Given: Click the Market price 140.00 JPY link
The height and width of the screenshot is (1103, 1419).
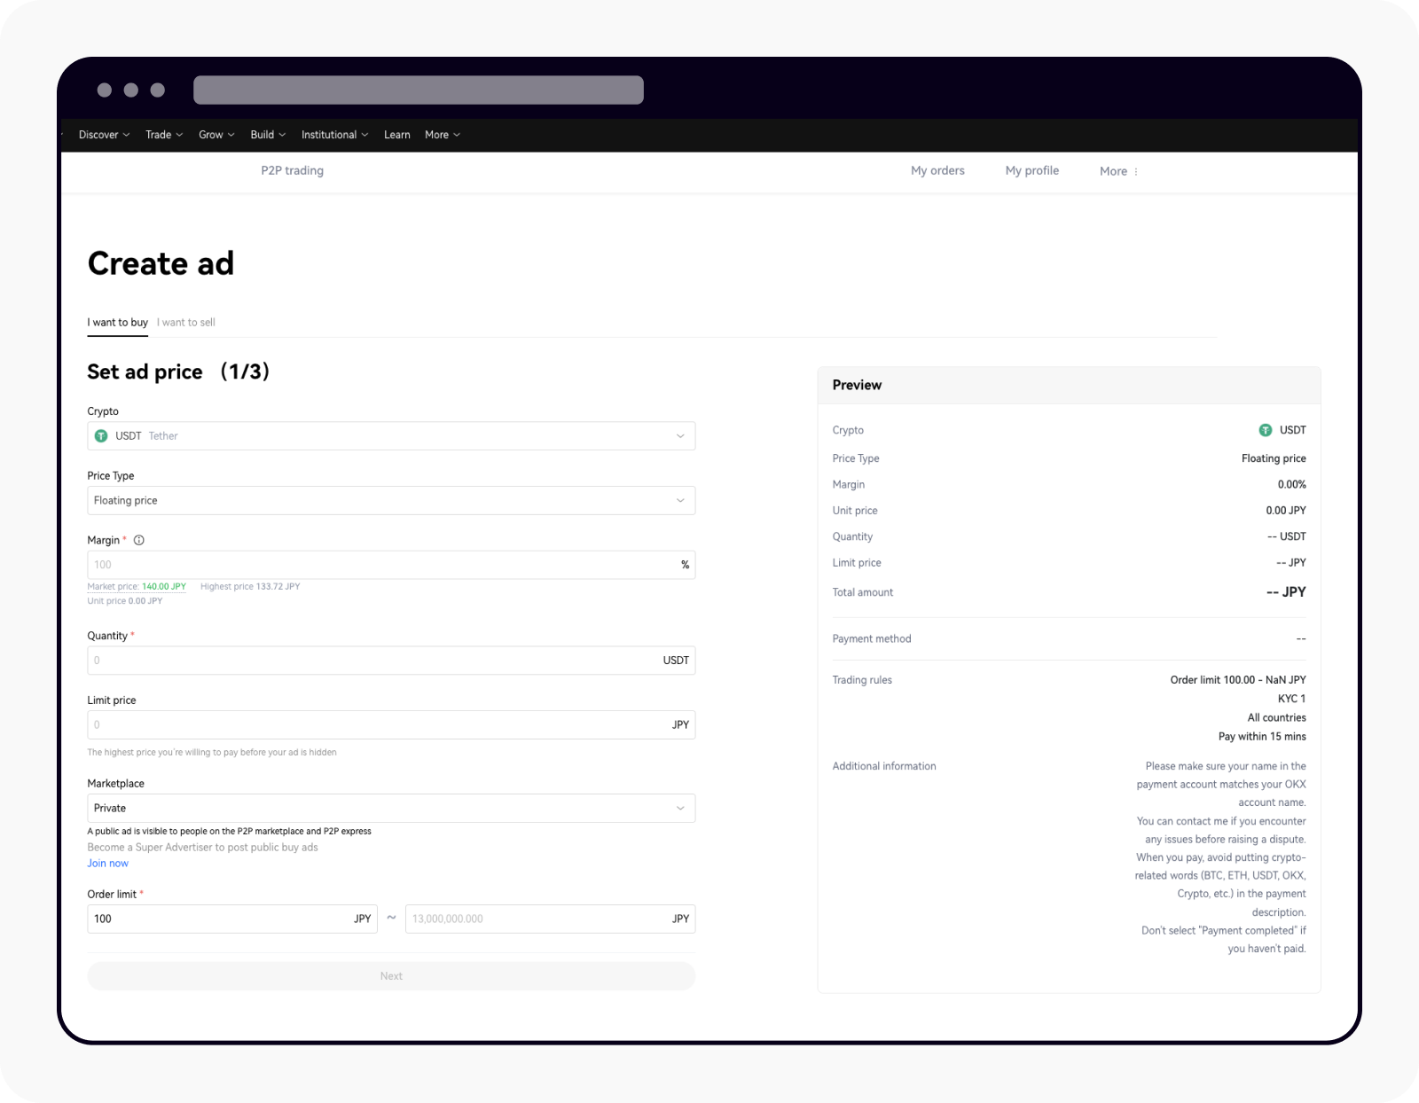Looking at the screenshot, I should click(x=137, y=586).
